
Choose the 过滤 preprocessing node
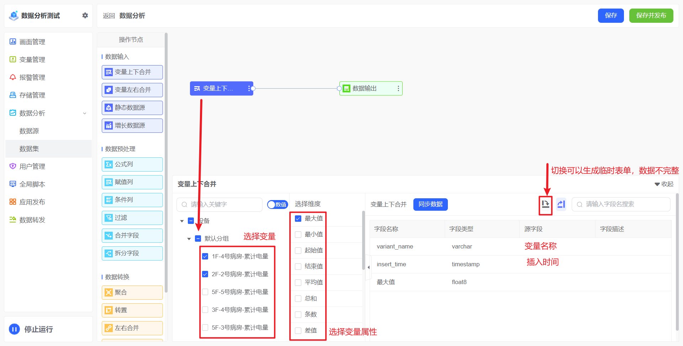(x=132, y=218)
